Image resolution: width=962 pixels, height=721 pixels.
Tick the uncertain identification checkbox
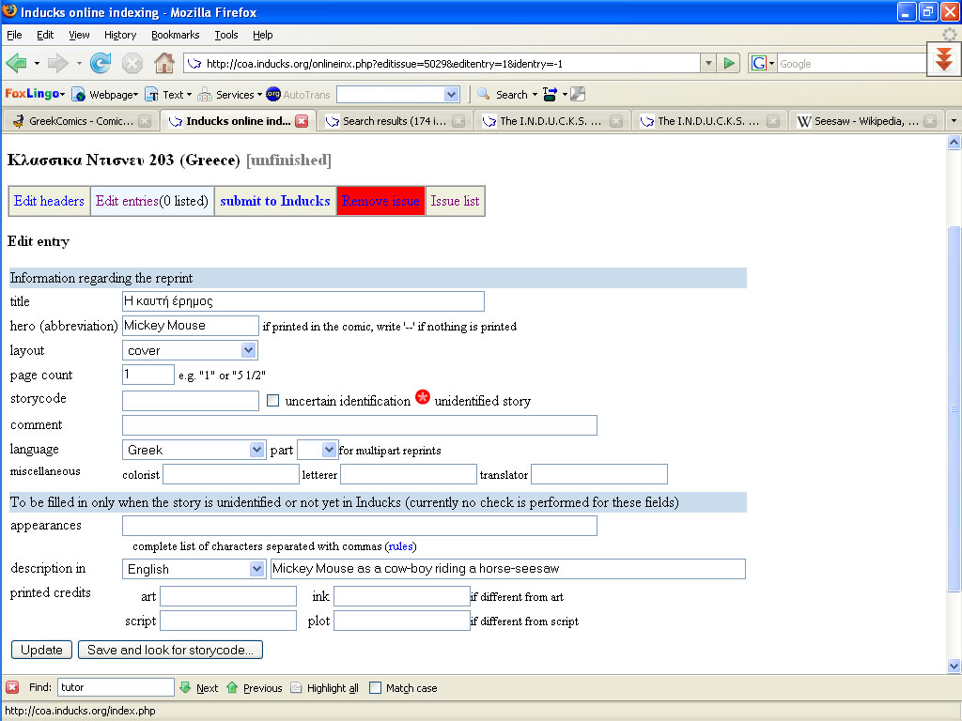(x=273, y=401)
